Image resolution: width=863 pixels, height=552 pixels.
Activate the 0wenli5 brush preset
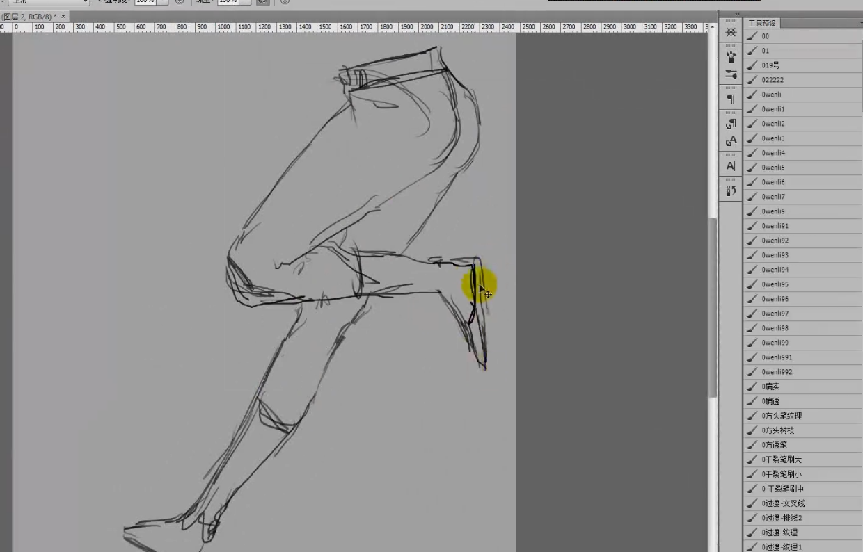(x=802, y=168)
